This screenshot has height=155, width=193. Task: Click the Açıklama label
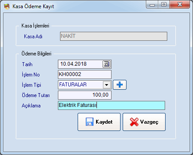tap(31, 106)
